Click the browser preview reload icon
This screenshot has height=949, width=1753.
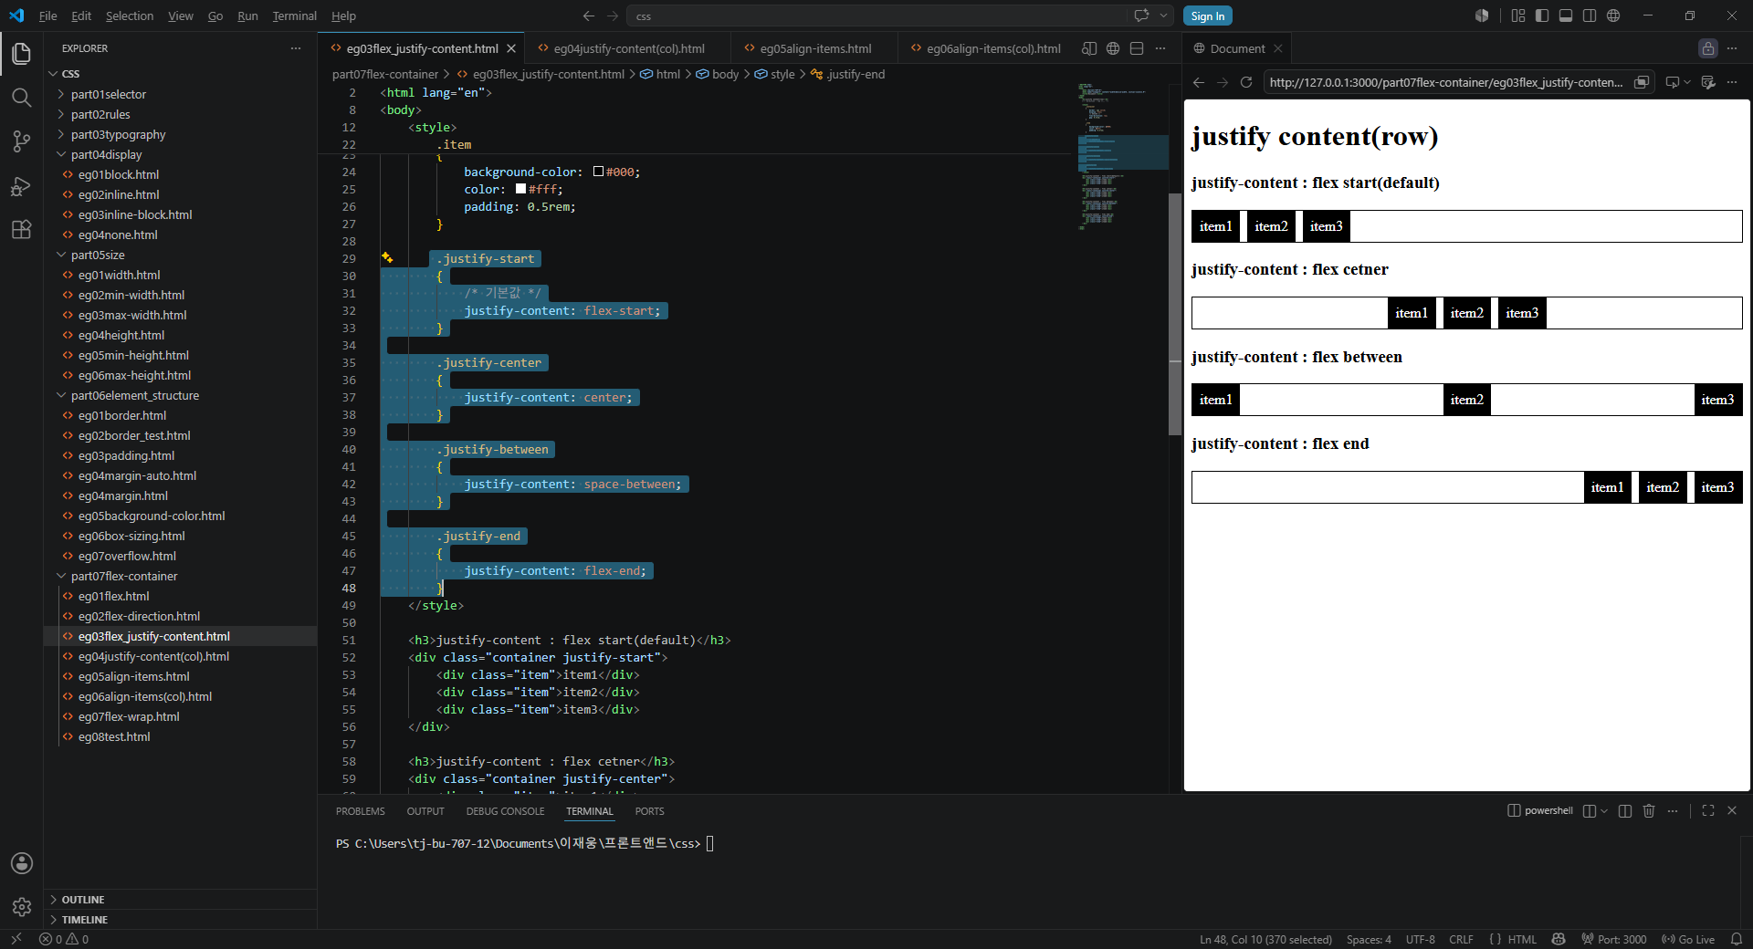tap(1246, 82)
